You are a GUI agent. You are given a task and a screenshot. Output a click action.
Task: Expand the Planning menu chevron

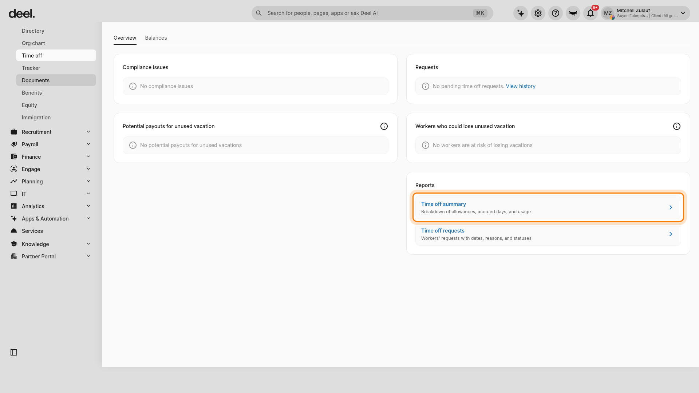click(88, 181)
